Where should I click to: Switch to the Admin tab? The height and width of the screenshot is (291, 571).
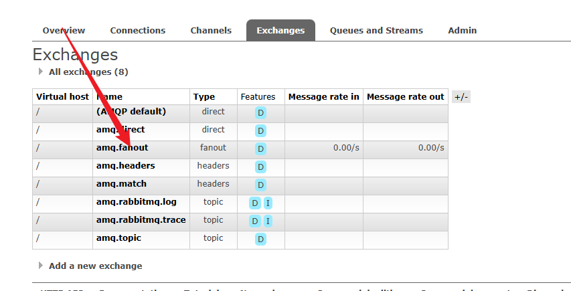(x=462, y=31)
